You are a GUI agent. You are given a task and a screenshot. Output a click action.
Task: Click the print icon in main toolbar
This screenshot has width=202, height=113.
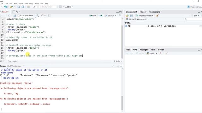[x=28, y=7]
